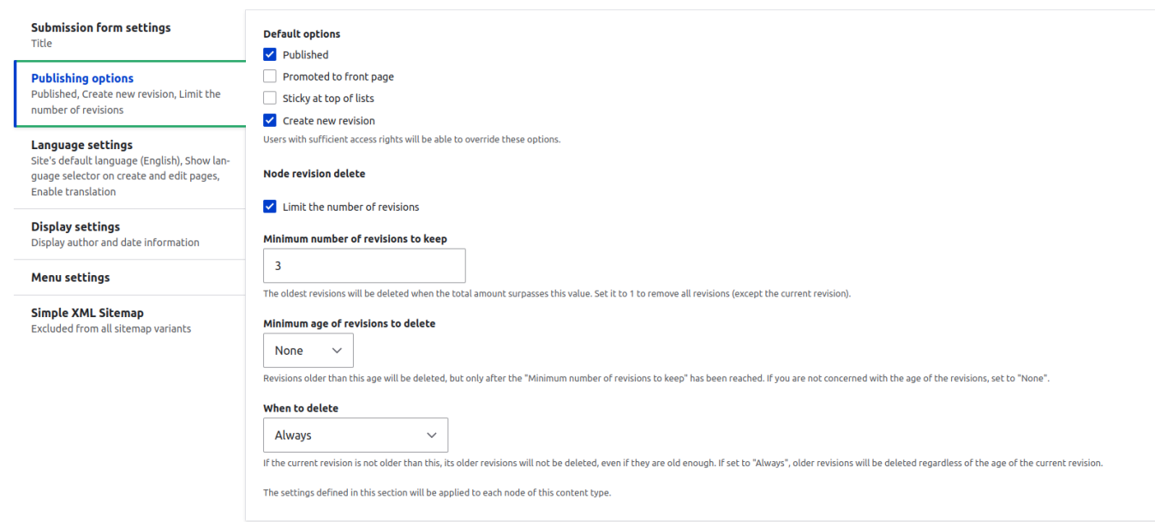This screenshot has height=522, width=1155.
Task: Switch to the Language settings tab
Action: click(x=130, y=168)
